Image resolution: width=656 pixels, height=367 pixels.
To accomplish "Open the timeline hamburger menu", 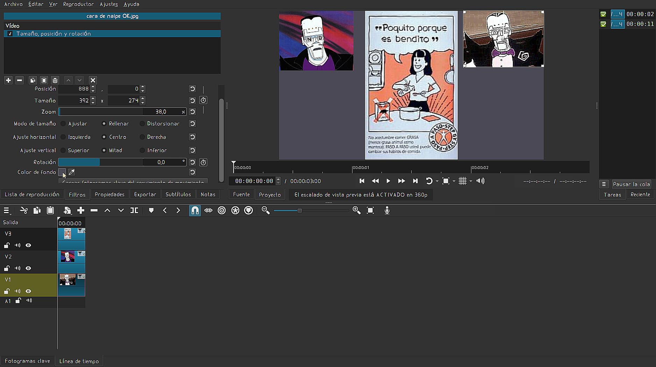I will click(x=6, y=210).
